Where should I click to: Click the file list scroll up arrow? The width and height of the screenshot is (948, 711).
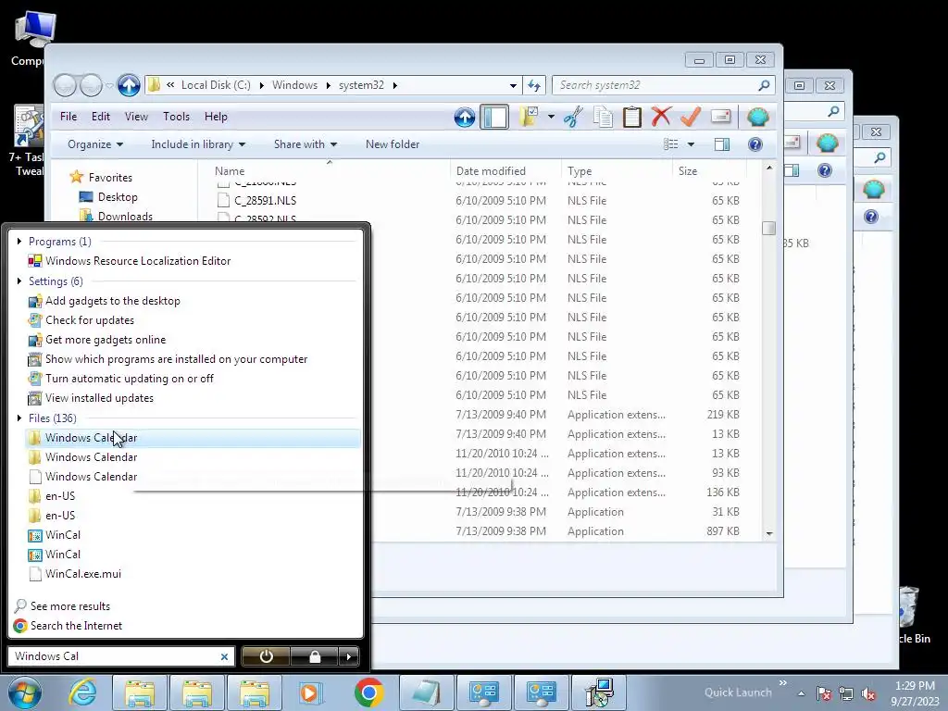[769, 168]
